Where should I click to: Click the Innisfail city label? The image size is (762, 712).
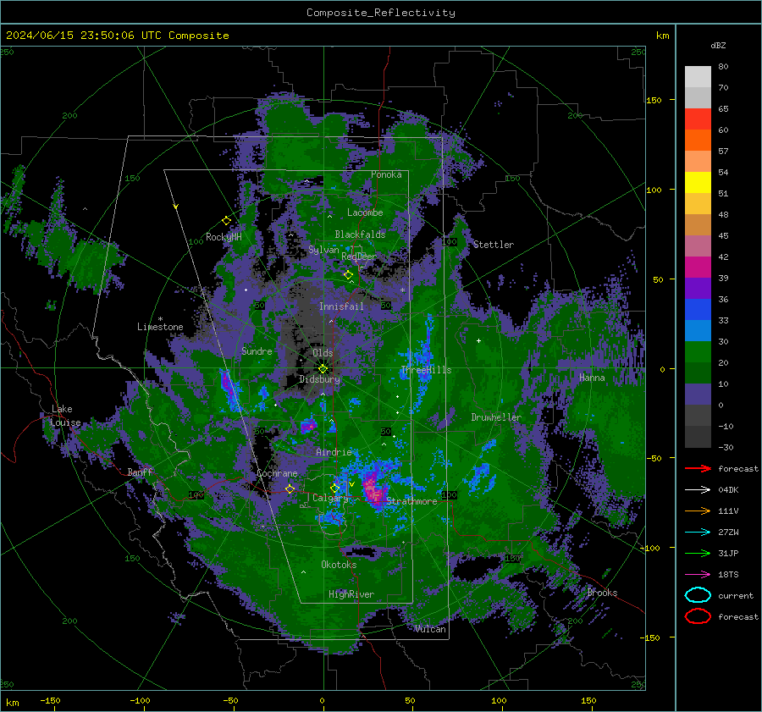(x=341, y=306)
